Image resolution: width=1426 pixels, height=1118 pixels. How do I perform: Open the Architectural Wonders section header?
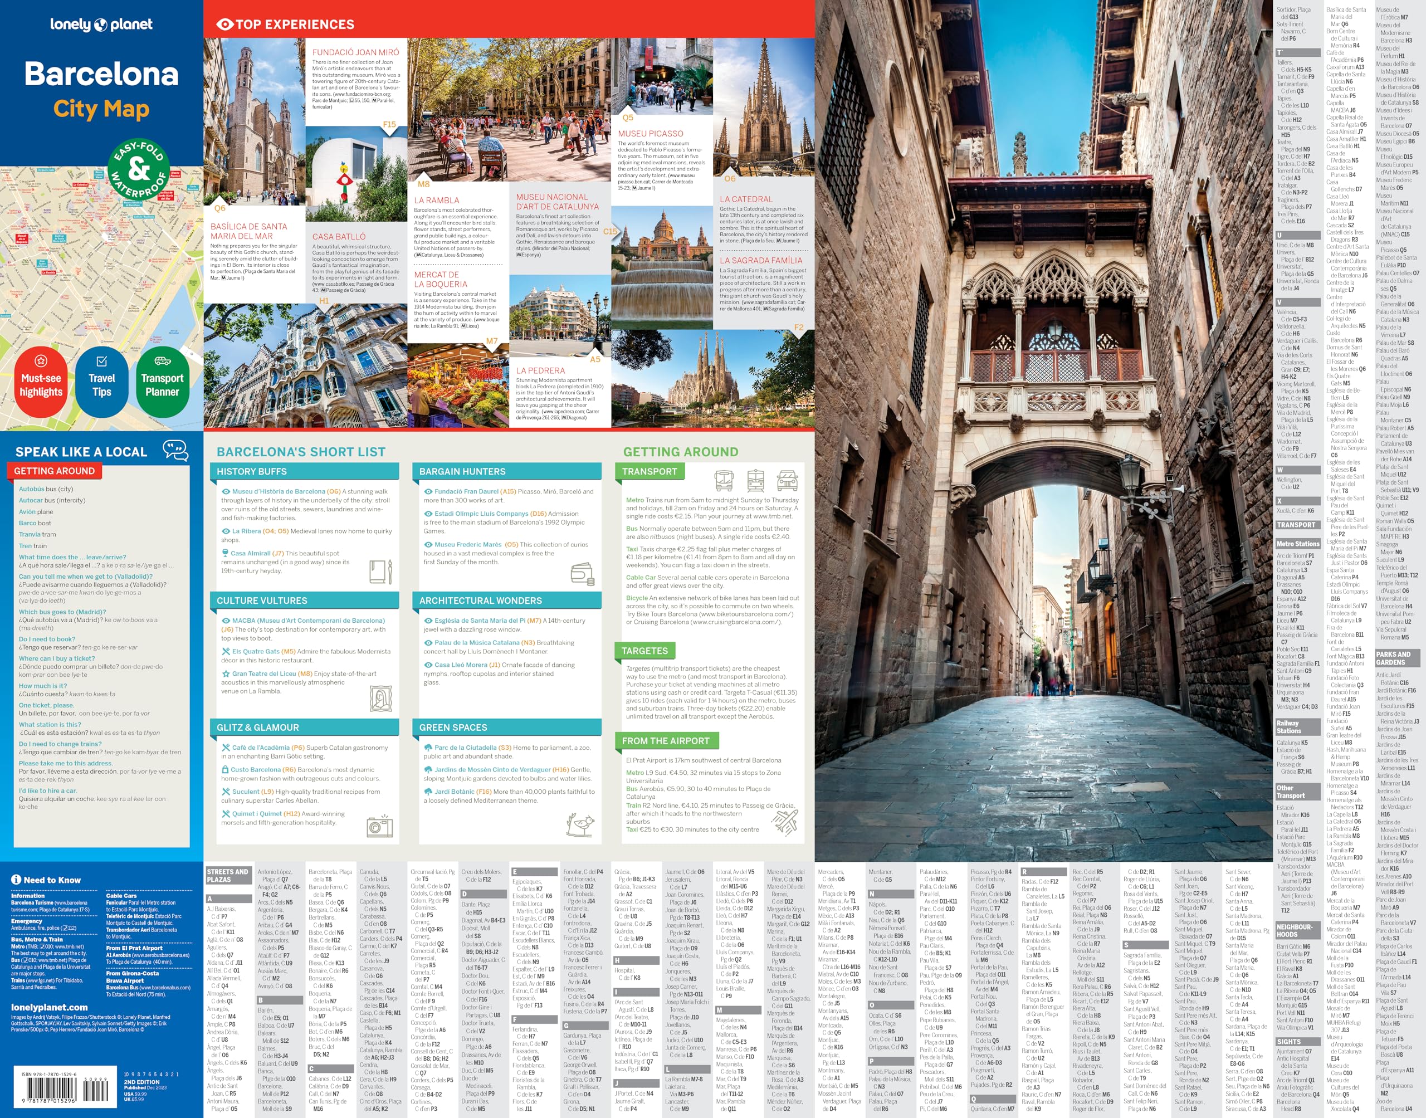click(x=506, y=601)
